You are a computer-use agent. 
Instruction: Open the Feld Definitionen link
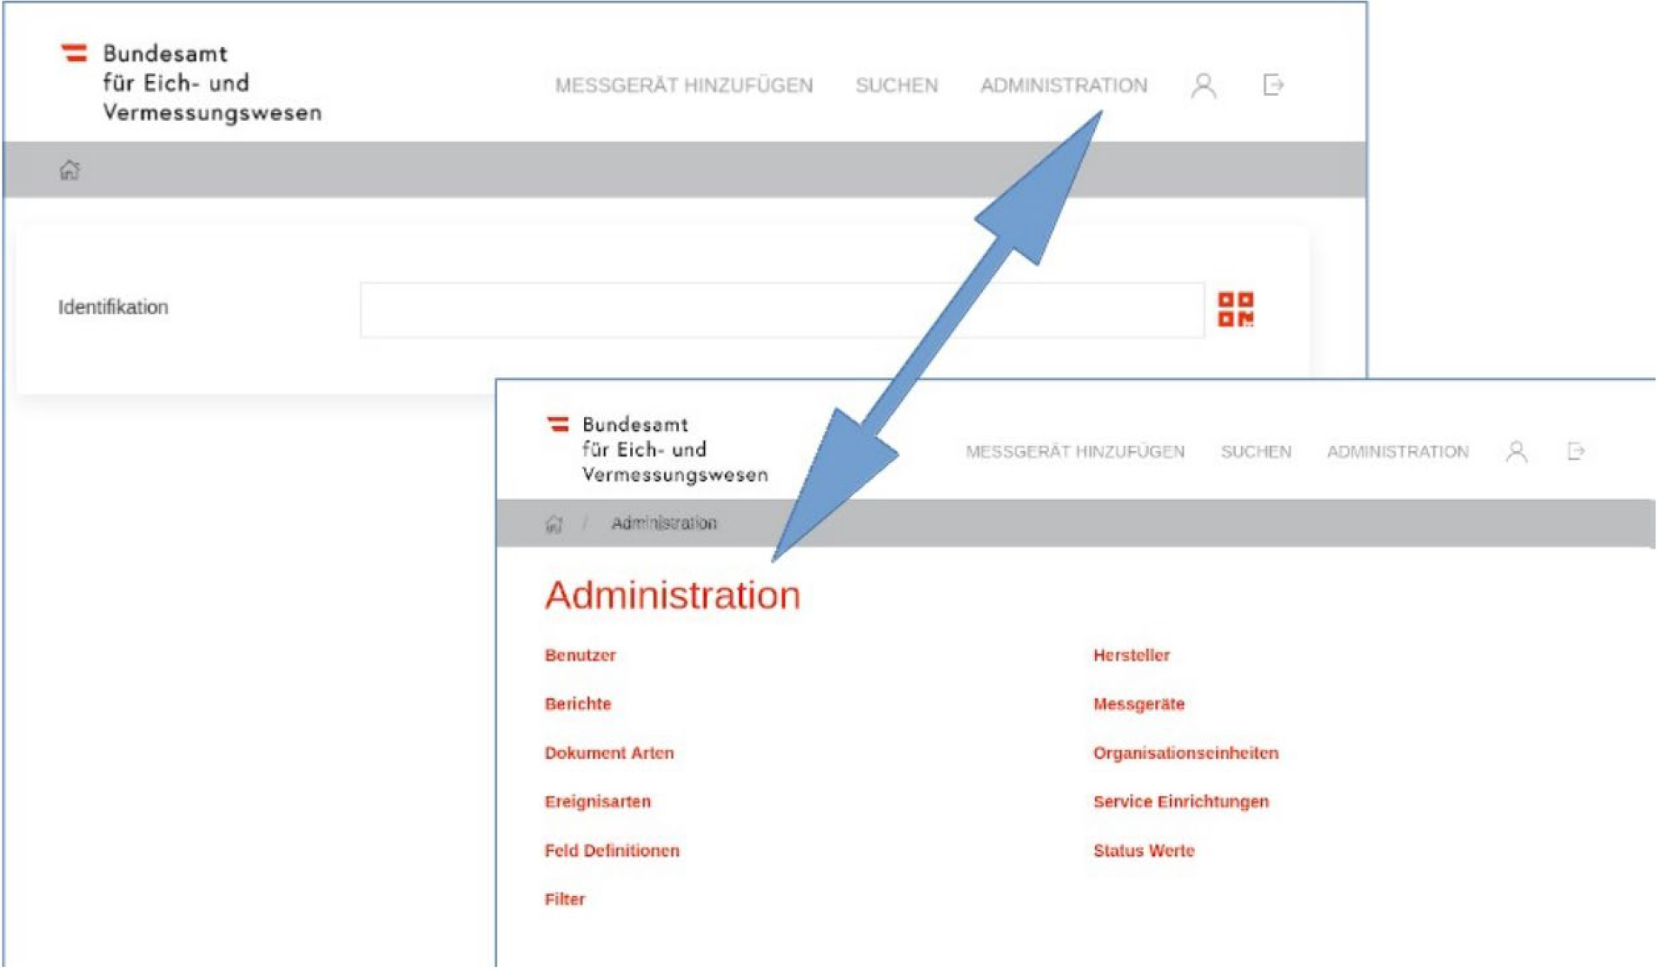point(612,850)
